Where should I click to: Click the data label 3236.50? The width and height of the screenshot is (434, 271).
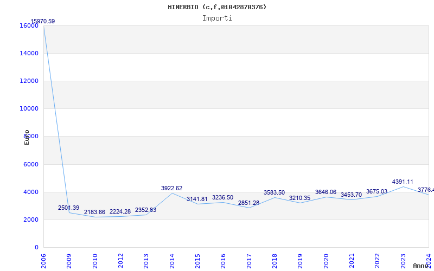(x=223, y=197)
